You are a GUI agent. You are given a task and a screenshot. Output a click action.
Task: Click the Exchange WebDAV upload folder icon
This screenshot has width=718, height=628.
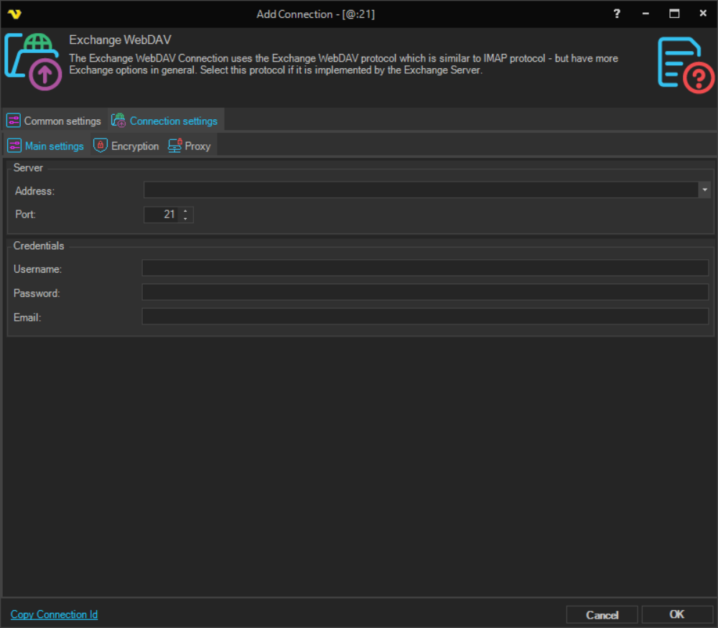33,62
